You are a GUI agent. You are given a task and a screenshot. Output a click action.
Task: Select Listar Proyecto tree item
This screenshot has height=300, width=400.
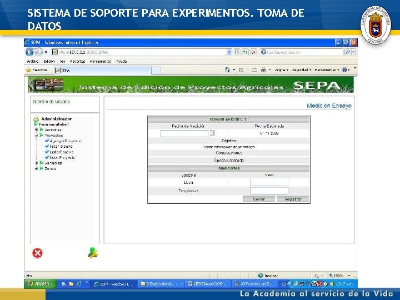[x=62, y=158]
